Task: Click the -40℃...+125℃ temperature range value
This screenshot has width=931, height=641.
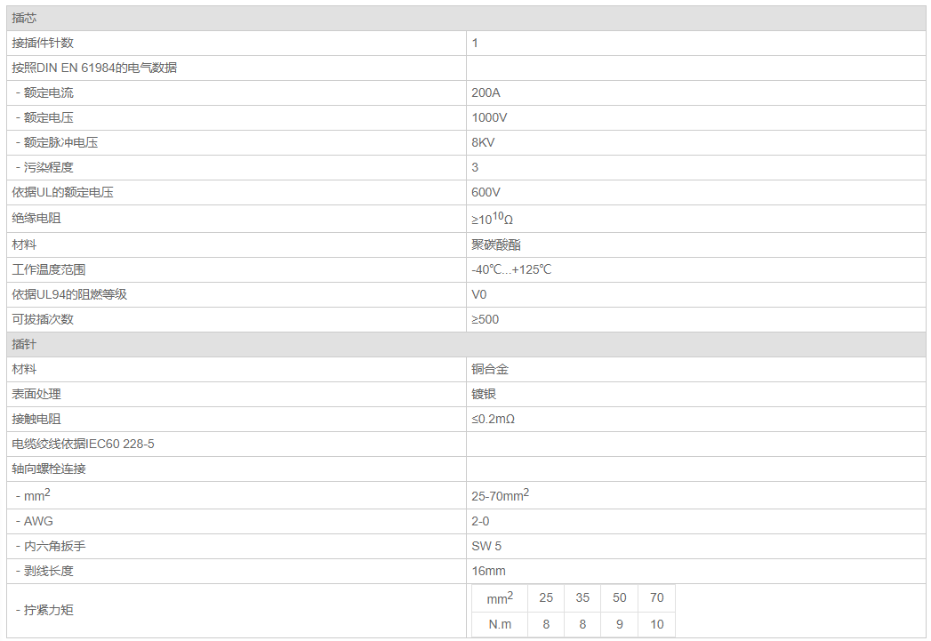Action: point(511,269)
